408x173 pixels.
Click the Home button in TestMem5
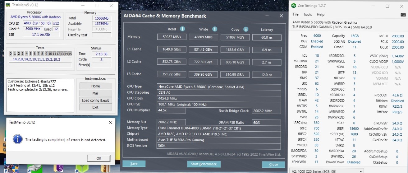(x=95, y=86)
